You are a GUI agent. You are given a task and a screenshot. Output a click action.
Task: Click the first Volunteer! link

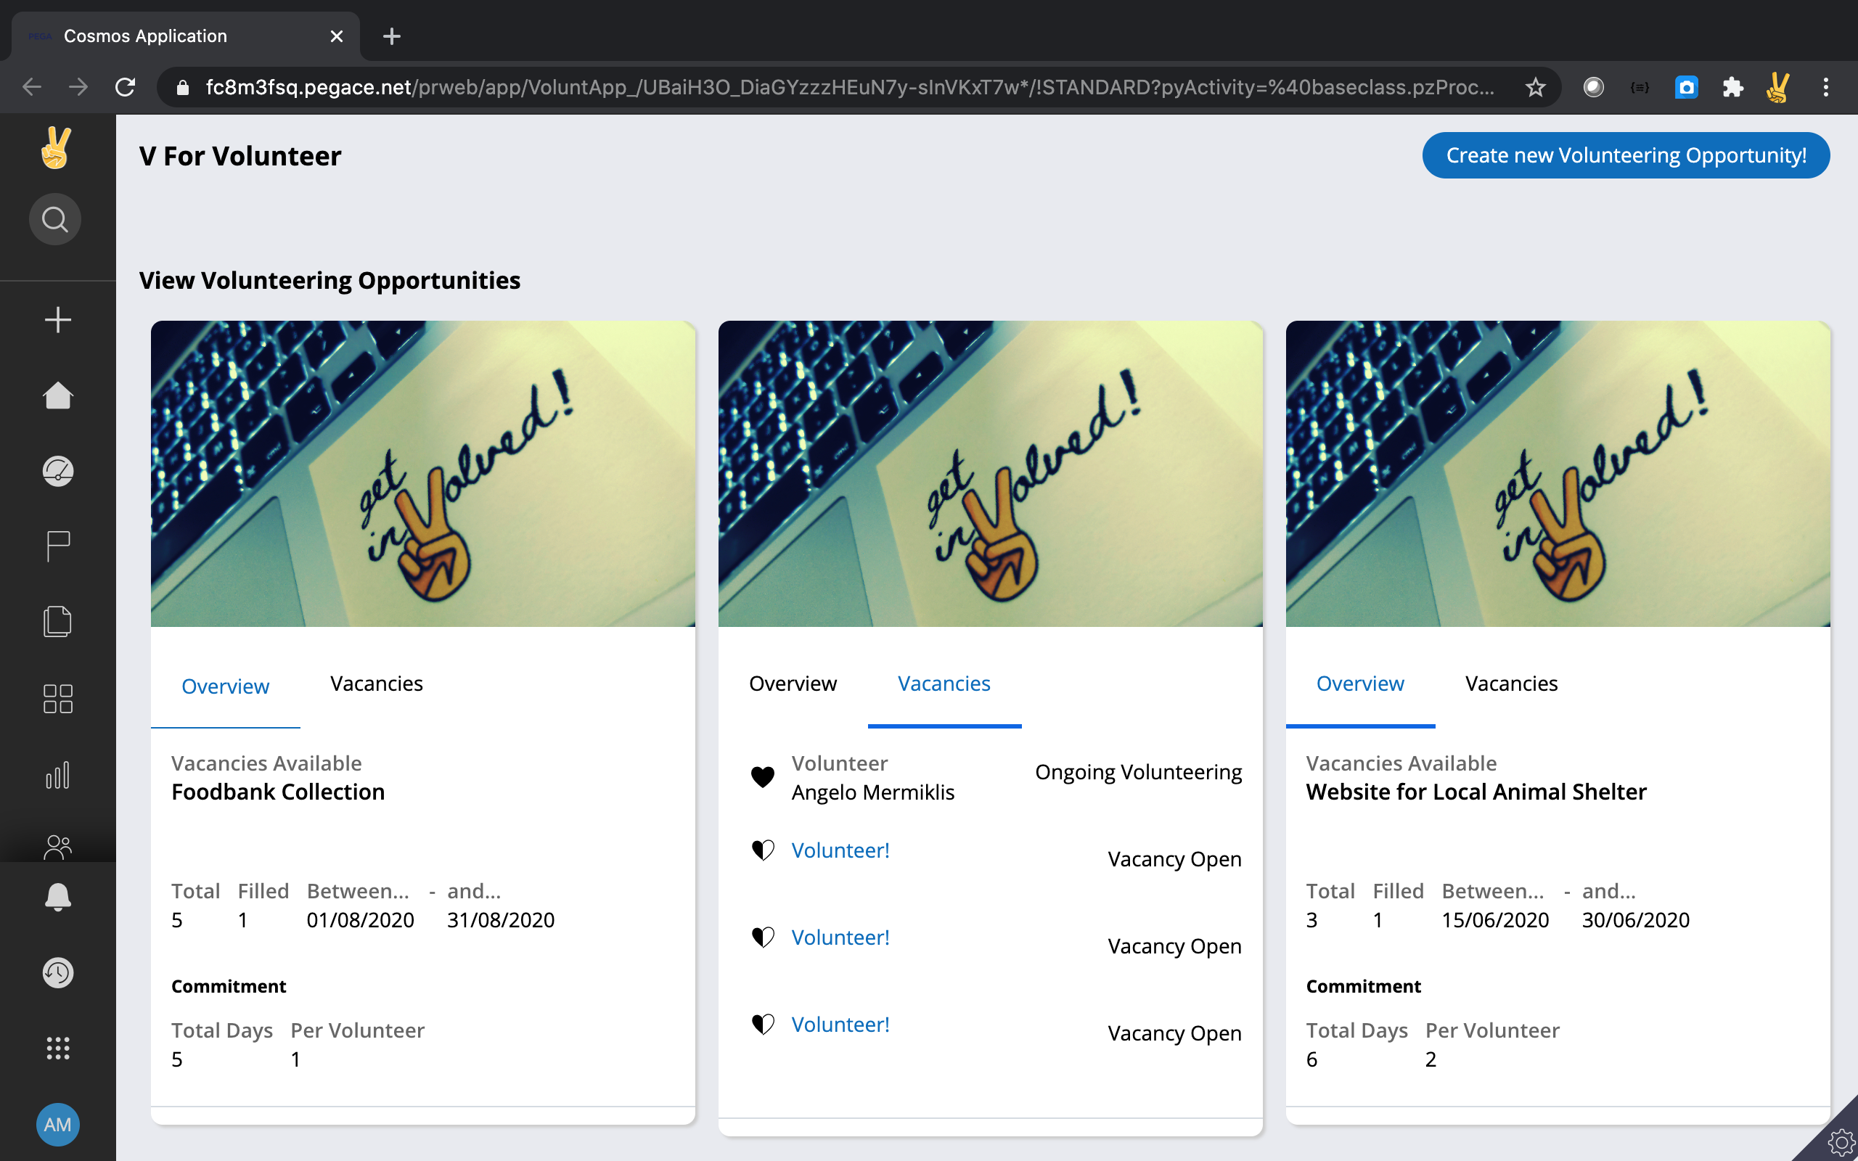click(x=840, y=850)
